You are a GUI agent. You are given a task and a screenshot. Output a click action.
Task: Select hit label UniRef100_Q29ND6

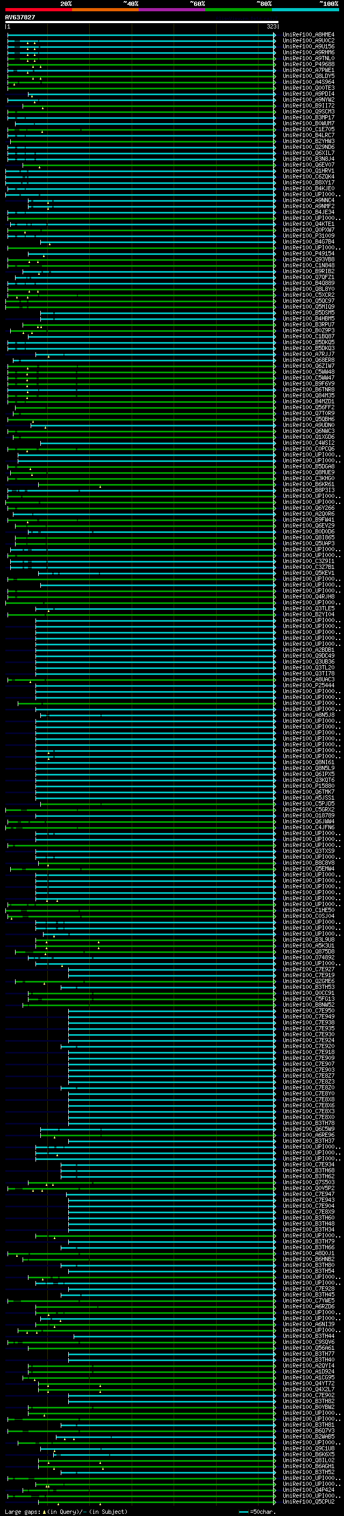[309, 147]
